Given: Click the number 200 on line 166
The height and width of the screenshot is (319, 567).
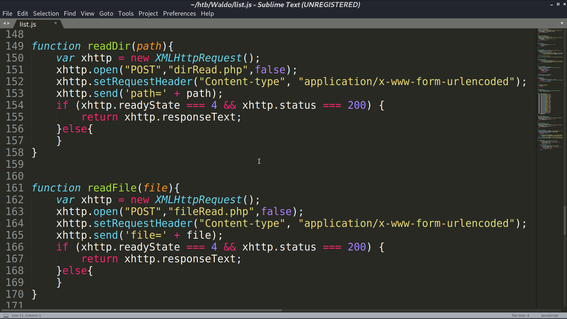Looking at the screenshot, I should 357,247.
